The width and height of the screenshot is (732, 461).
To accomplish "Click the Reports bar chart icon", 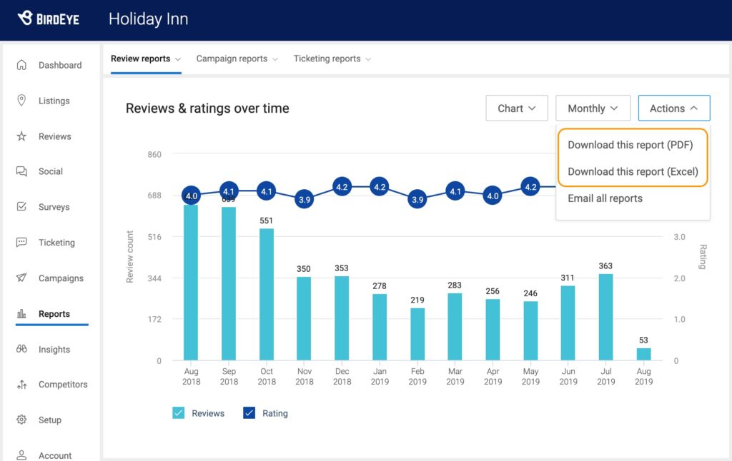I will tap(21, 314).
